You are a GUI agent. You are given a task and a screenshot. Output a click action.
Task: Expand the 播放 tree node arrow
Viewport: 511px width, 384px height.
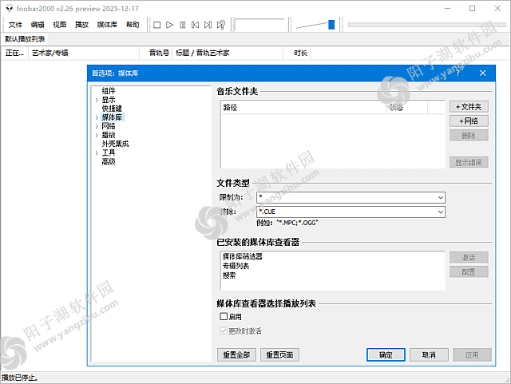tap(97, 135)
